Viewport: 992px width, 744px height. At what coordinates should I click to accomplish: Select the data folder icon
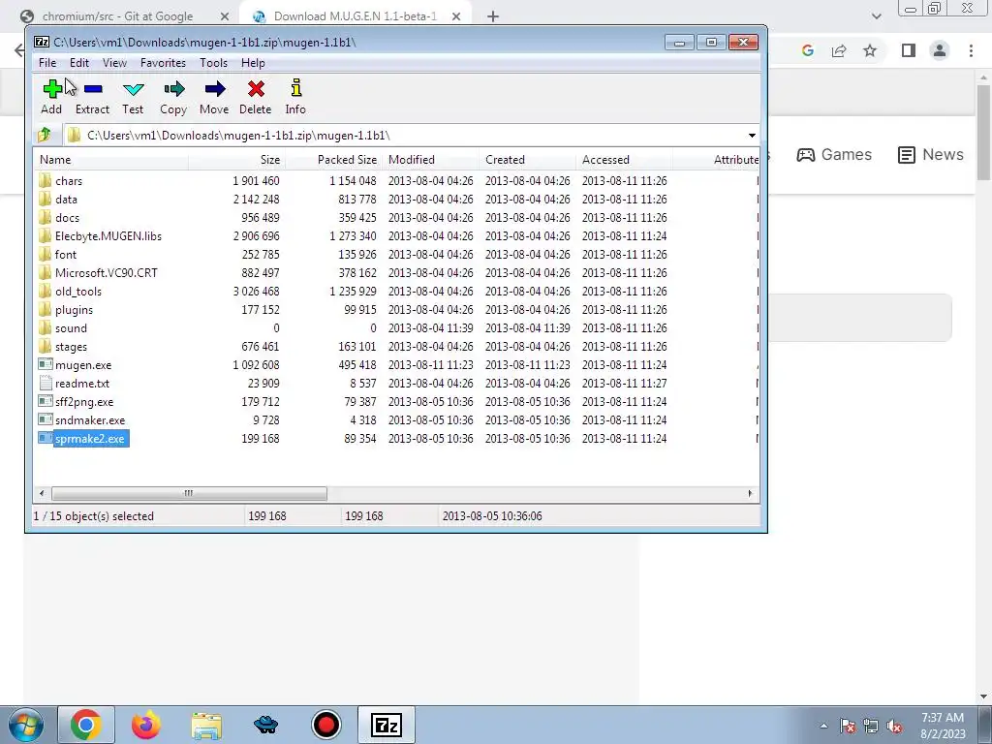tap(45, 199)
